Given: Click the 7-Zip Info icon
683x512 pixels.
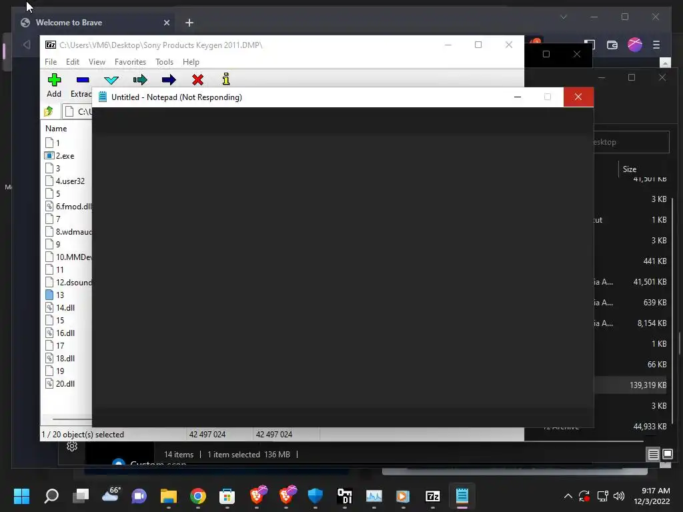Looking at the screenshot, I should click(x=226, y=79).
